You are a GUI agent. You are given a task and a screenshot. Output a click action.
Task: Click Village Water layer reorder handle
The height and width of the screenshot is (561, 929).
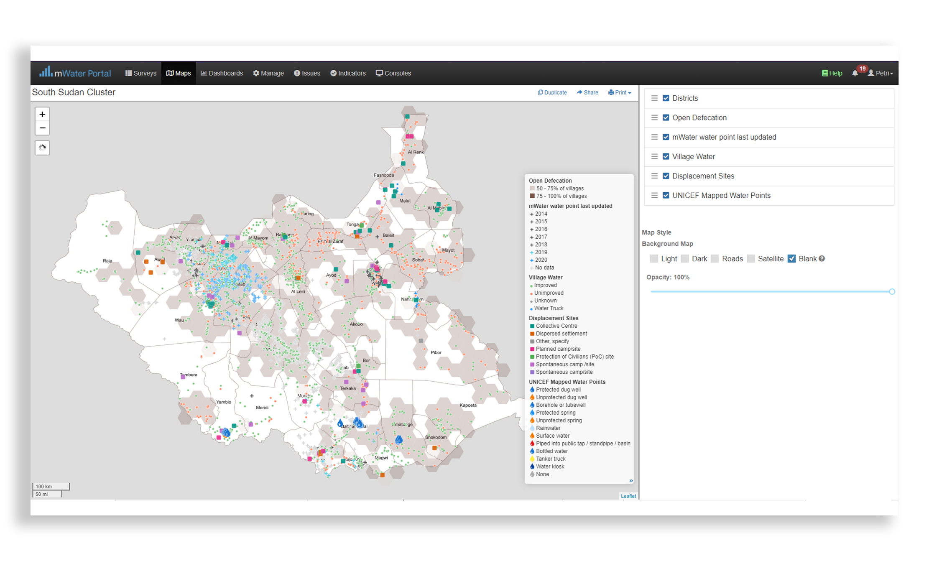pos(654,156)
